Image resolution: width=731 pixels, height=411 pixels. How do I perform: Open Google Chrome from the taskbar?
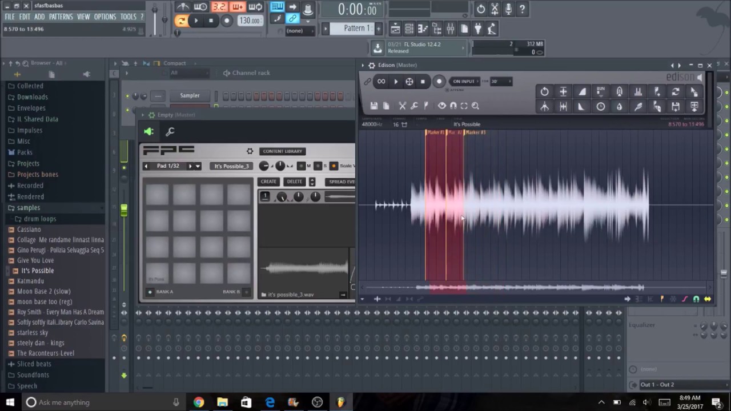coord(198,402)
